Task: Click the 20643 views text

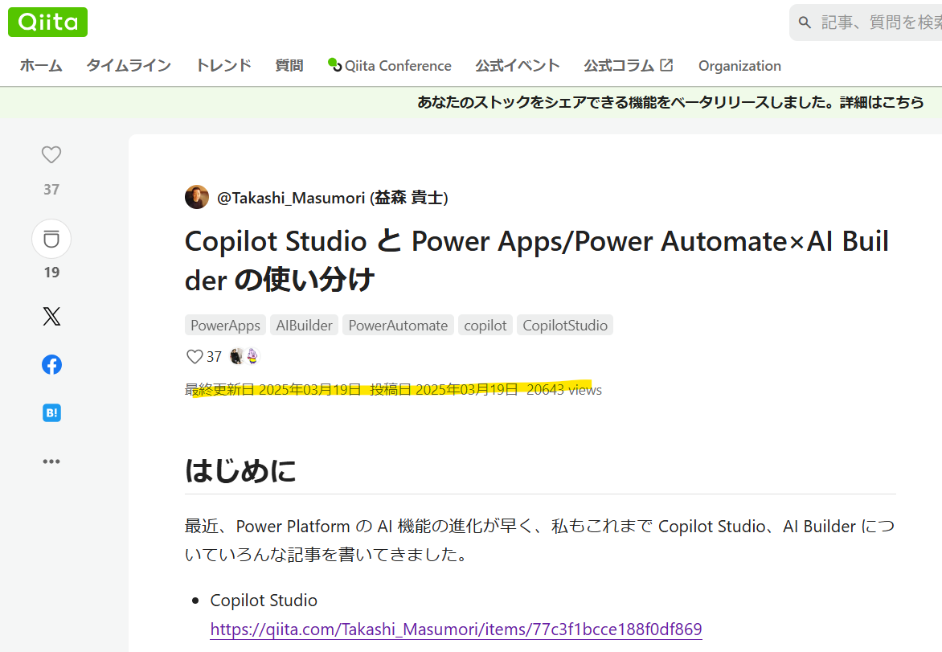Action: [x=564, y=390]
